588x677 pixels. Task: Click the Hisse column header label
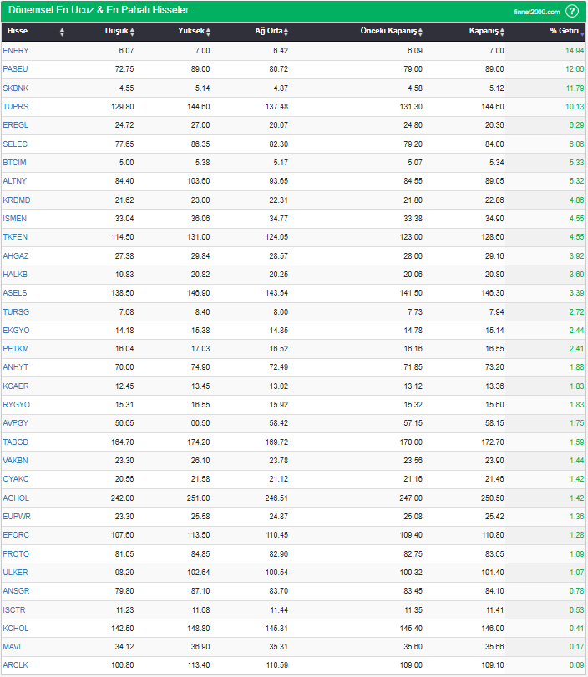coord(18,31)
